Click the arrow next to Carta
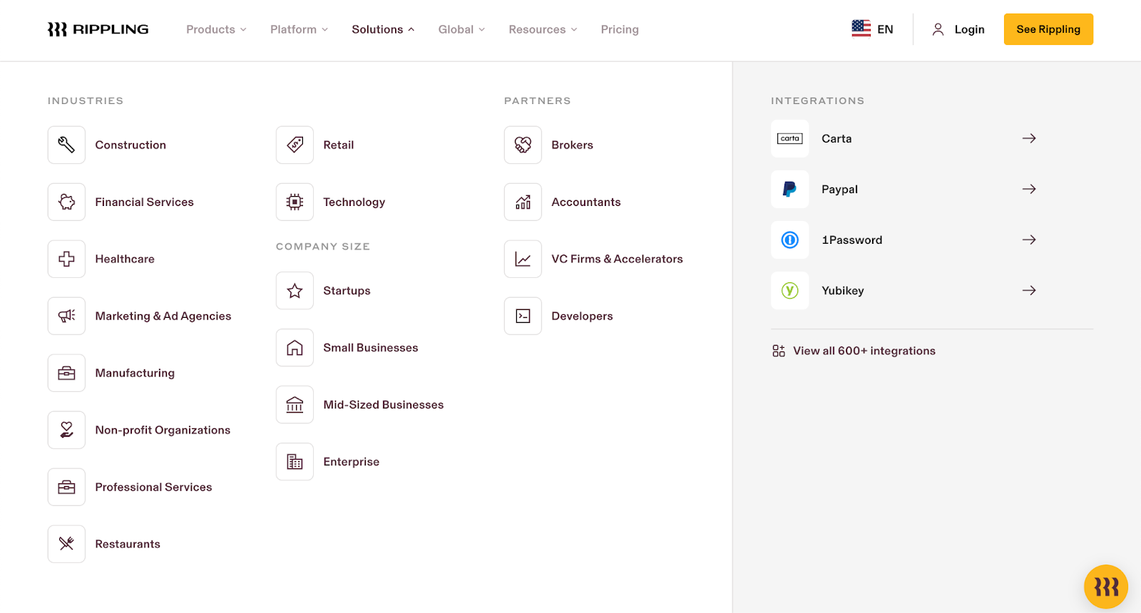 1029,138
